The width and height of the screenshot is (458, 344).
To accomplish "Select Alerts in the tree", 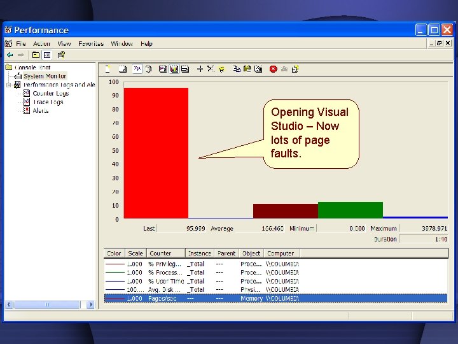I will click(x=40, y=111).
